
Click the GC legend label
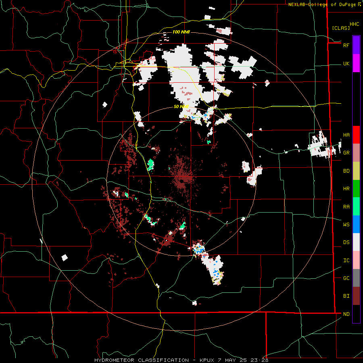click(346, 278)
